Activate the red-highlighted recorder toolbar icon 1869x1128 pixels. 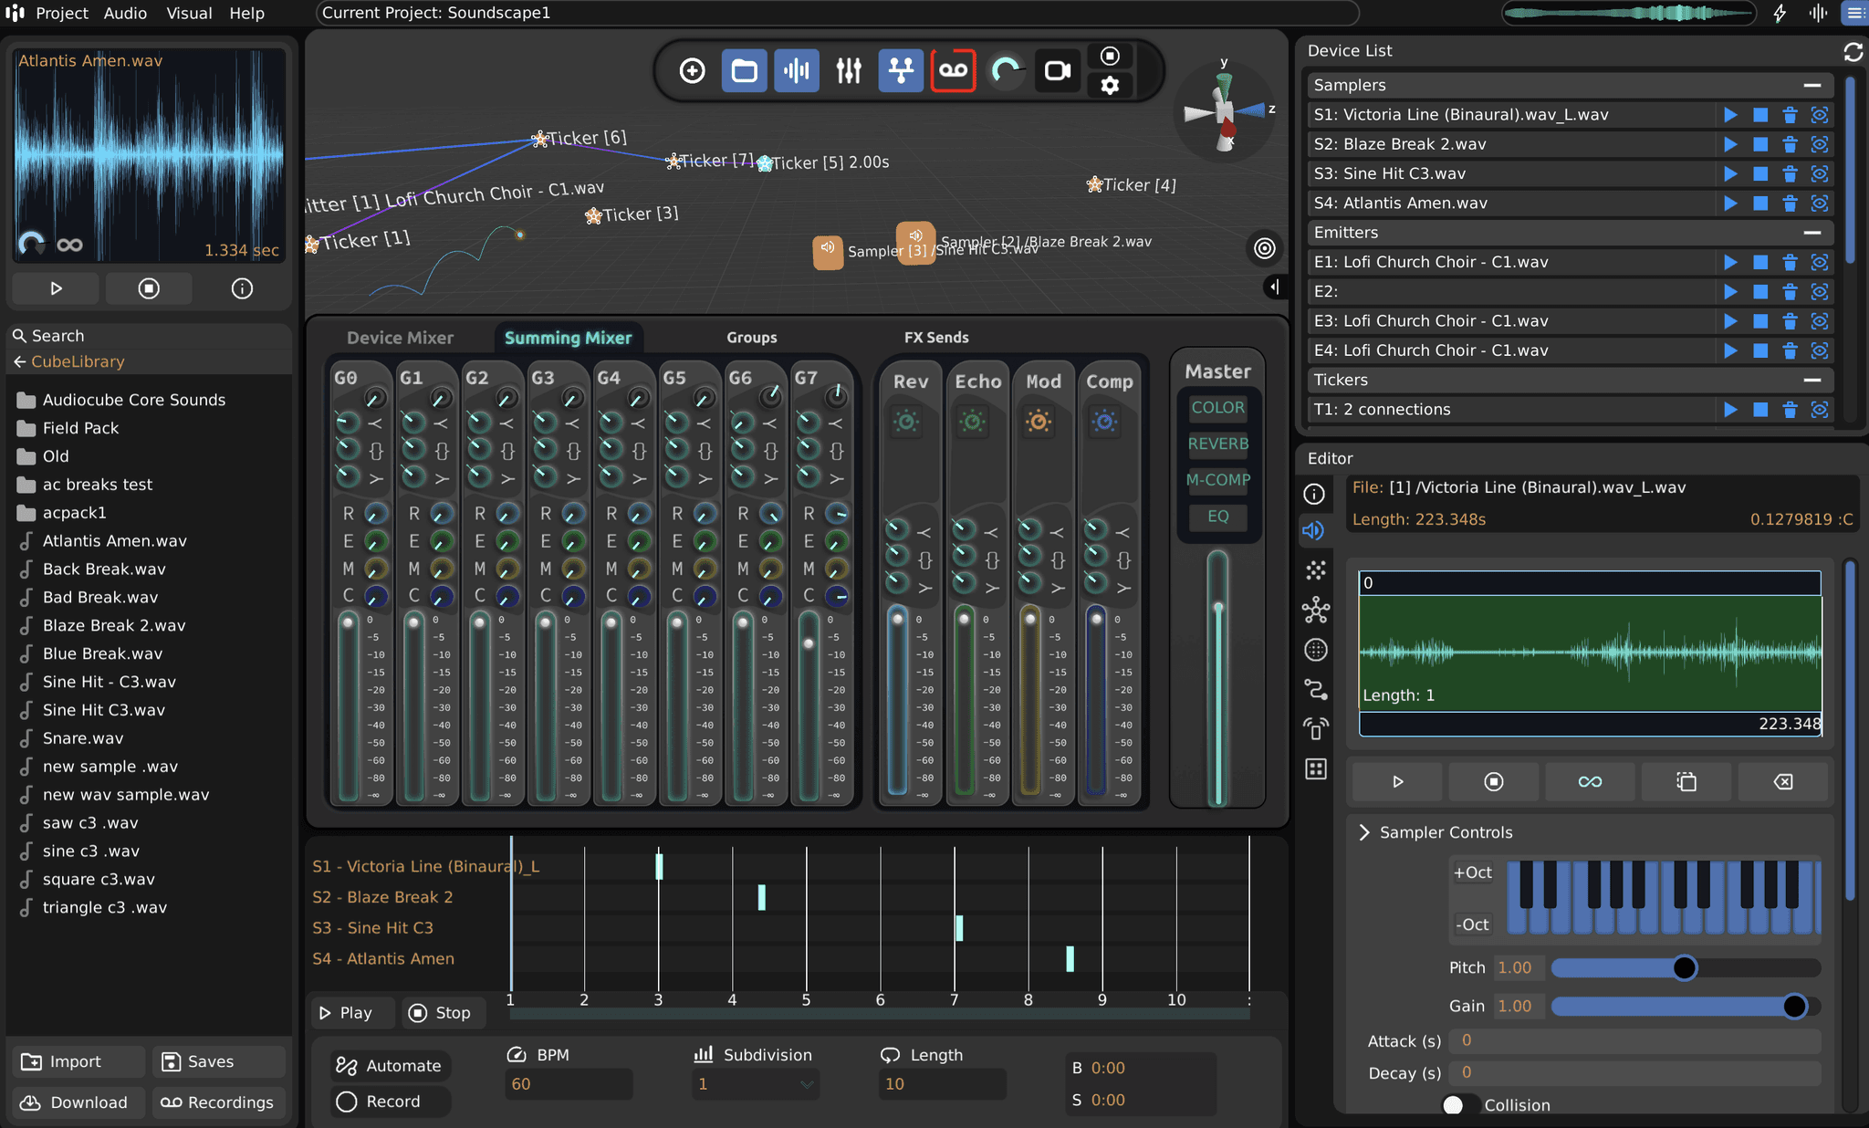953,70
